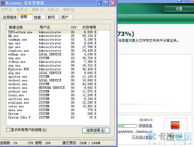Image resolution: width=194 pixels, height=147 pixels.
Task: Select spx.exe using 9,636 K
Action: [52, 43]
